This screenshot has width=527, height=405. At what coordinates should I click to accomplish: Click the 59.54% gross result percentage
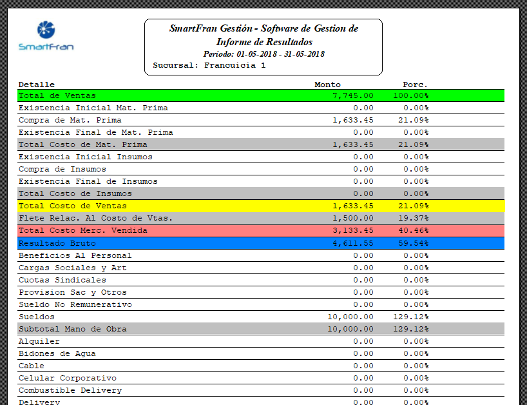pyautogui.click(x=414, y=243)
